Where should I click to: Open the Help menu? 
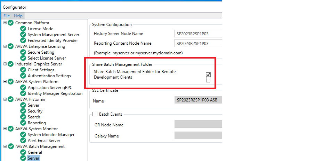18,16
